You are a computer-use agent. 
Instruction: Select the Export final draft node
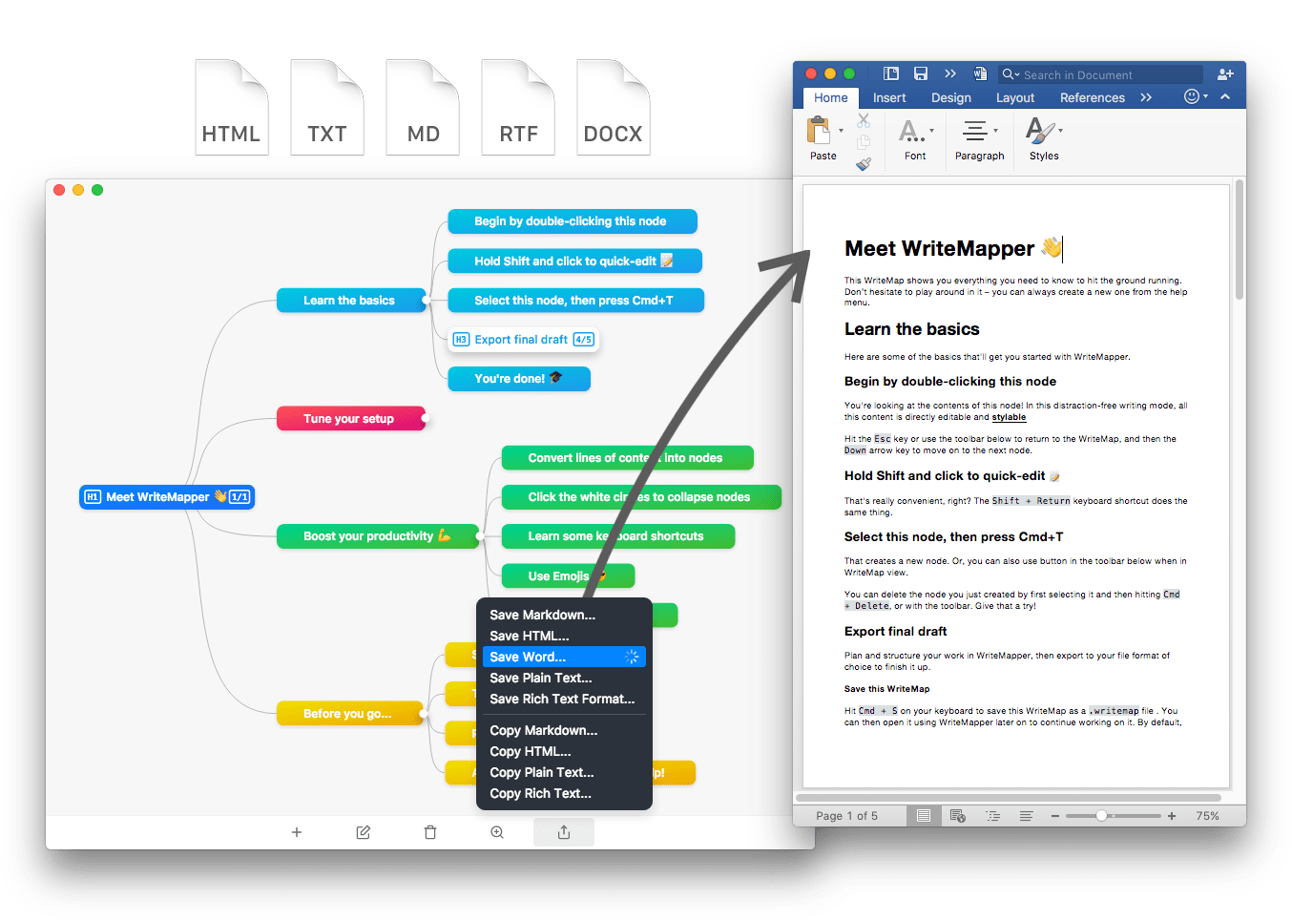[x=524, y=340]
